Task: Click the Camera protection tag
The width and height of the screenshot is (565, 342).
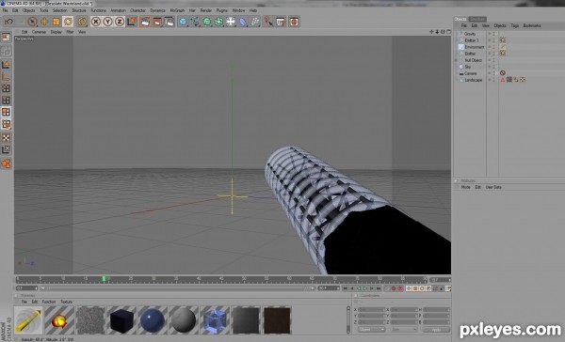Action: (503, 73)
